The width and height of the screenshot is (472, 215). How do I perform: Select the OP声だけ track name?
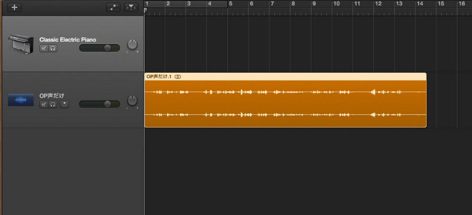[52, 96]
